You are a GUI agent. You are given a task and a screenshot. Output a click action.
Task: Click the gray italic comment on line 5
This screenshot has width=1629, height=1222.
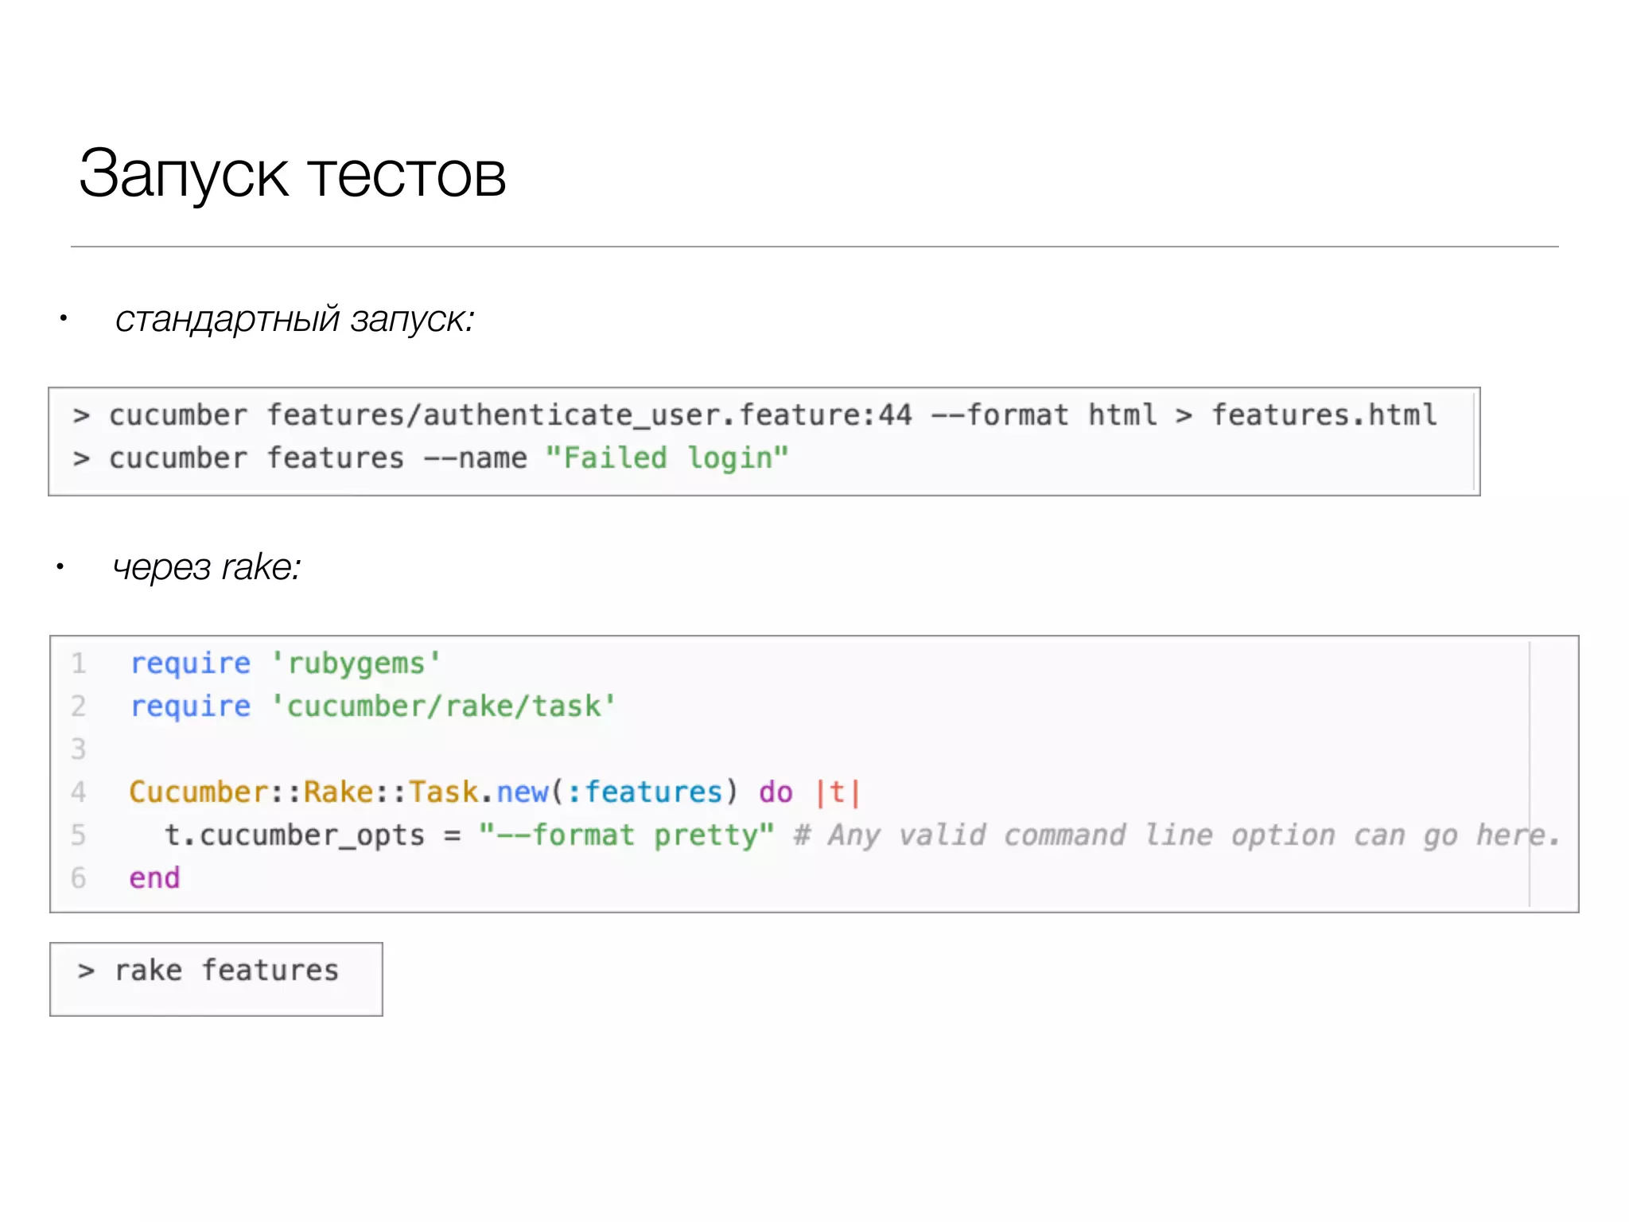click(x=1177, y=835)
